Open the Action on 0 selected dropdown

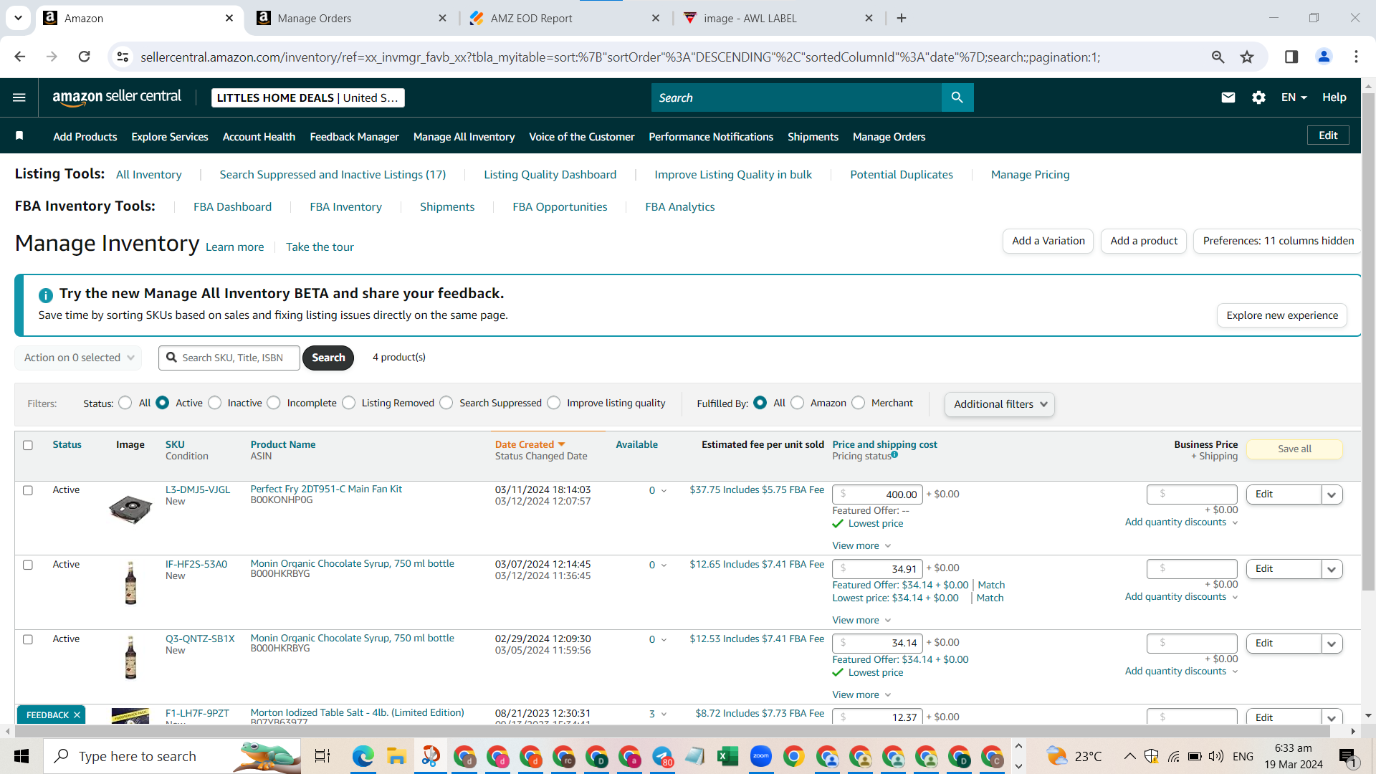pyautogui.click(x=78, y=358)
